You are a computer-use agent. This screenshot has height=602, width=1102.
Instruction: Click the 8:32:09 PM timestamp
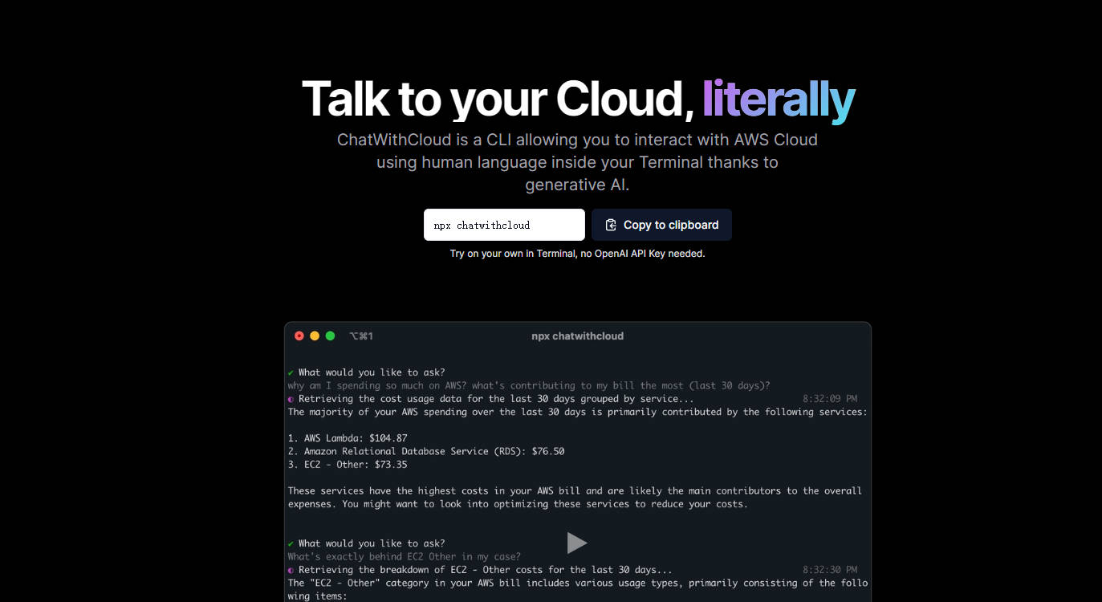[x=830, y=398]
